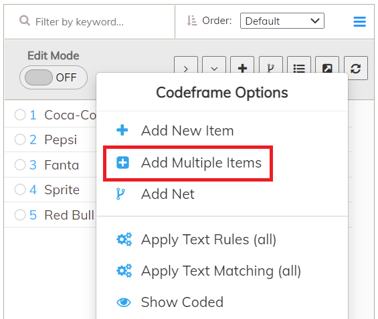Select the Sprite radio button

point(20,190)
